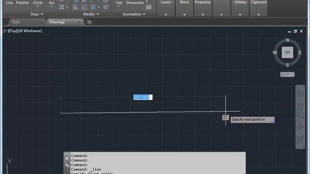310x174 pixels.
Task: Open the dynamic prompt options arrow icon
Action: (272, 120)
